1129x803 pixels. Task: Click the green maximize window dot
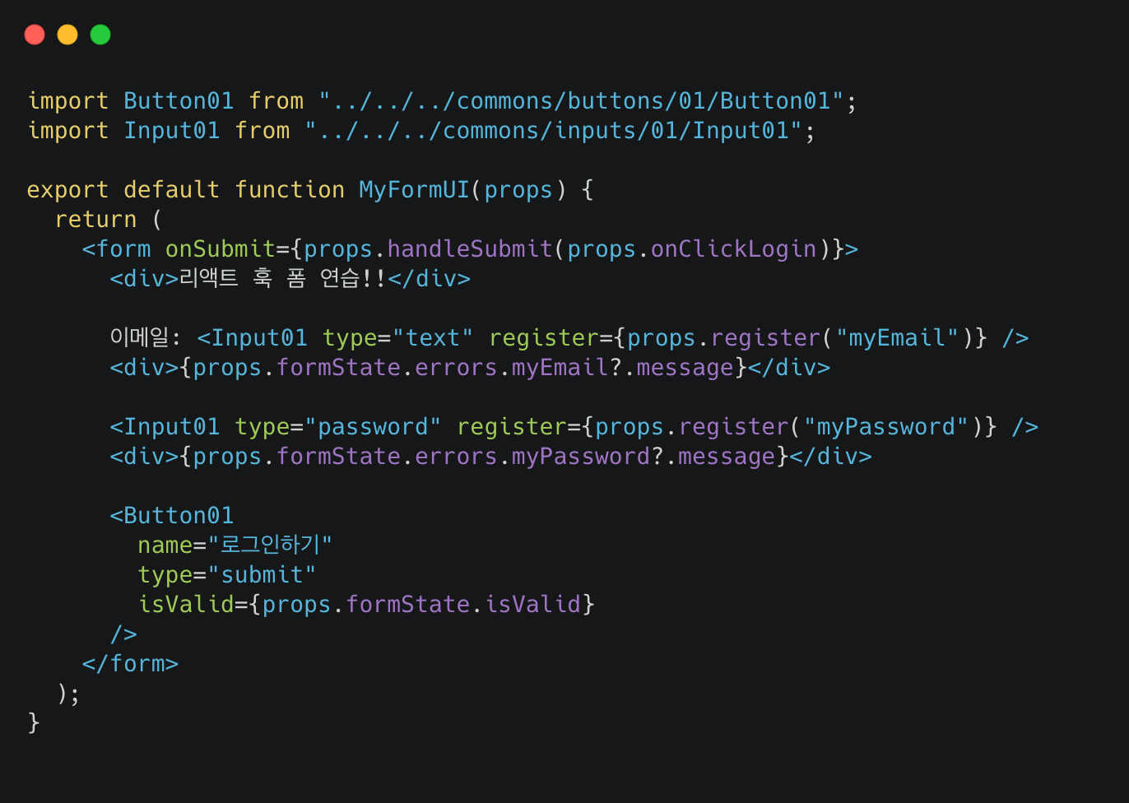click(100, 35)
